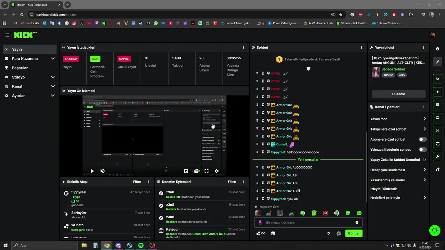Open the emoji picker in chat input
The height and width of the screenshot is (250, 445).
[x=357, y=222]
